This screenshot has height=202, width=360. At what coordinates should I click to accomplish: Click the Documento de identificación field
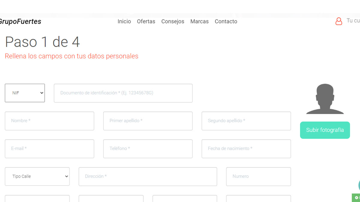click(123, 93)
